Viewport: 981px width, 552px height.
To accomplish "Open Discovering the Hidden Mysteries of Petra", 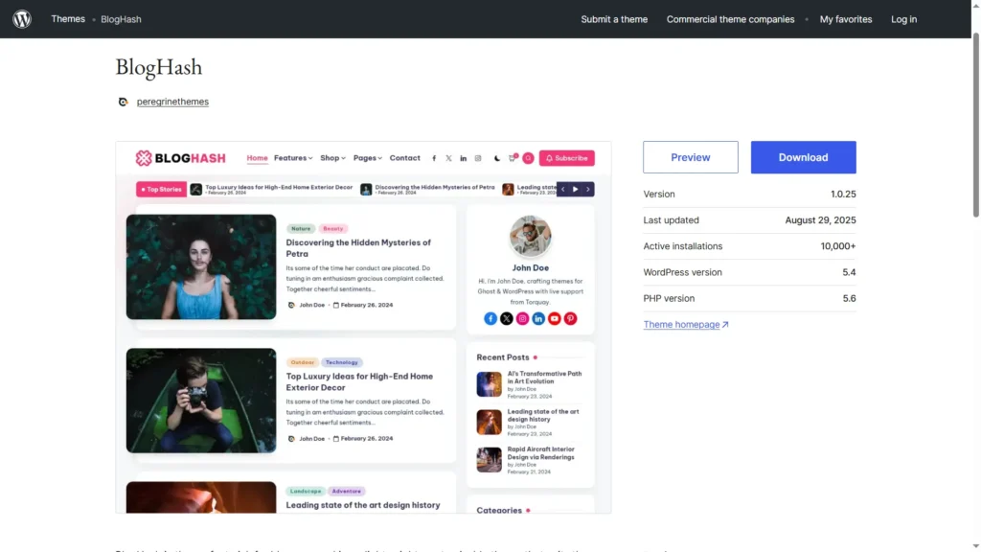I will pos(358,248).
